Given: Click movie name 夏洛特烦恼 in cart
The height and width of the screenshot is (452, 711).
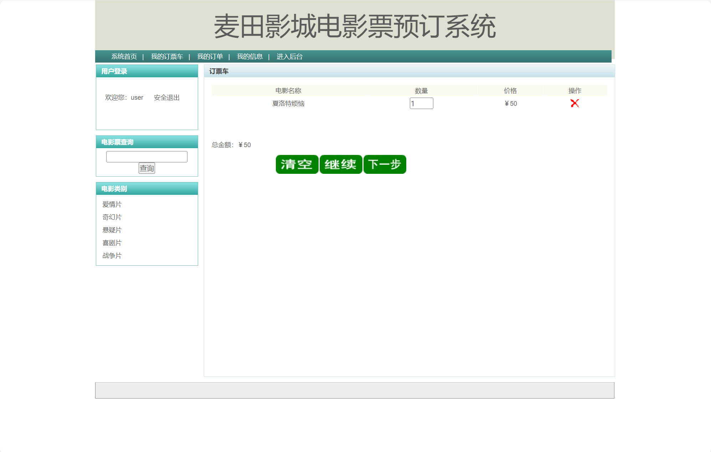Looking at the screenshot, I should [x=288, y=104].
